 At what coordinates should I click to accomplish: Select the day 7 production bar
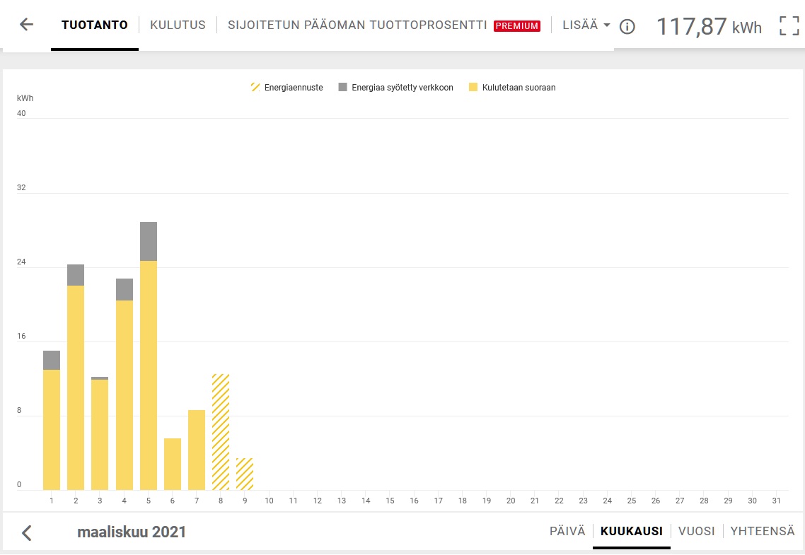click(x=197, y=450)
